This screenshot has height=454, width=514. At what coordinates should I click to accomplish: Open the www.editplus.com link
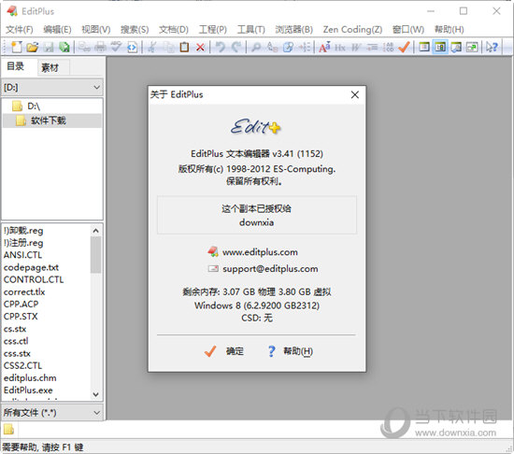(x=260, y=252)
